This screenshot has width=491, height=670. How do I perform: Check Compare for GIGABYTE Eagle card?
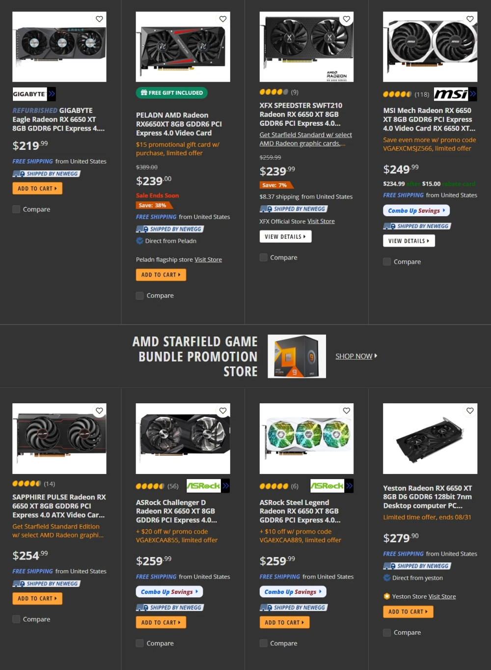[x=16, y=209]
